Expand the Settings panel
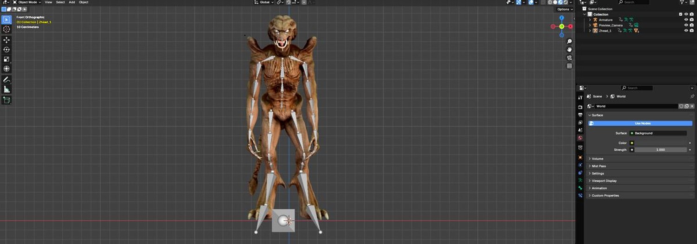Viewport: 697px width, 244px height. [640, 173]
